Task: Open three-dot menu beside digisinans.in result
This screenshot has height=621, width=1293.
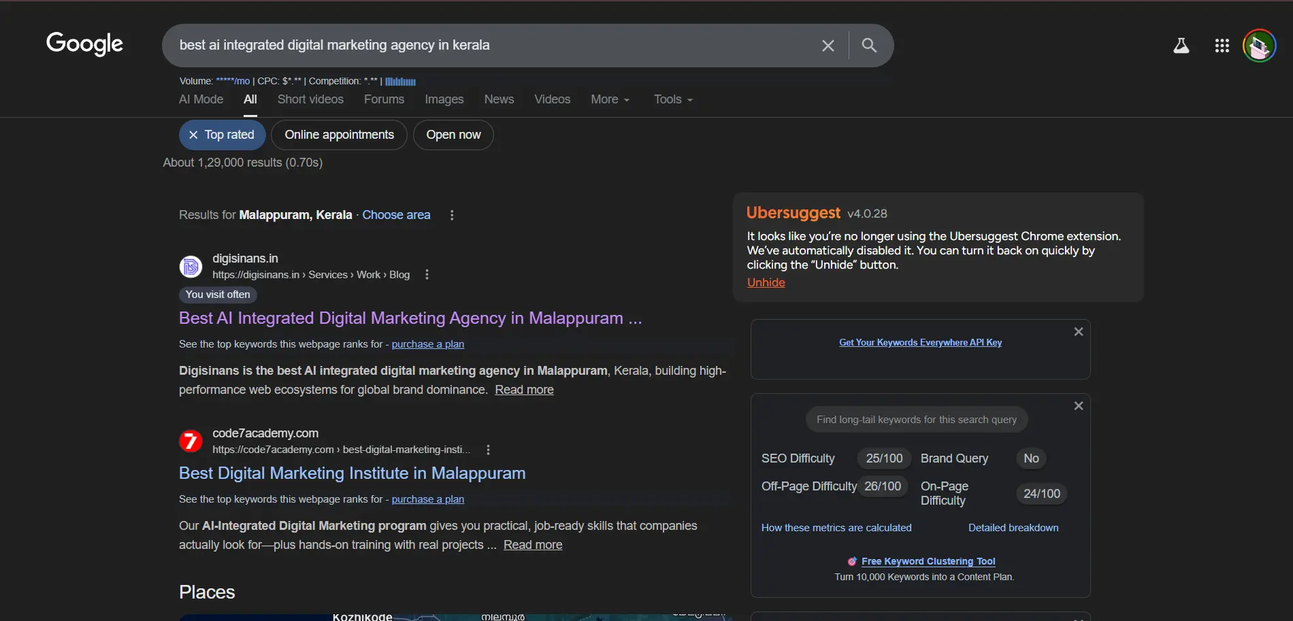Action: (427, 274)
